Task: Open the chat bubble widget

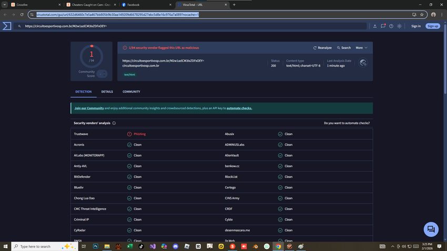Action: [x=431, y=229]
